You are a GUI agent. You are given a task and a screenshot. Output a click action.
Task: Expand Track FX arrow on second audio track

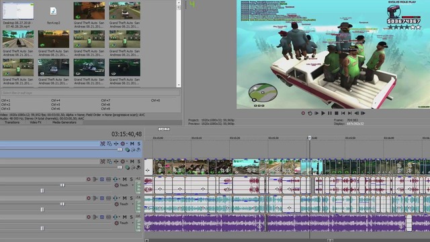119,198
